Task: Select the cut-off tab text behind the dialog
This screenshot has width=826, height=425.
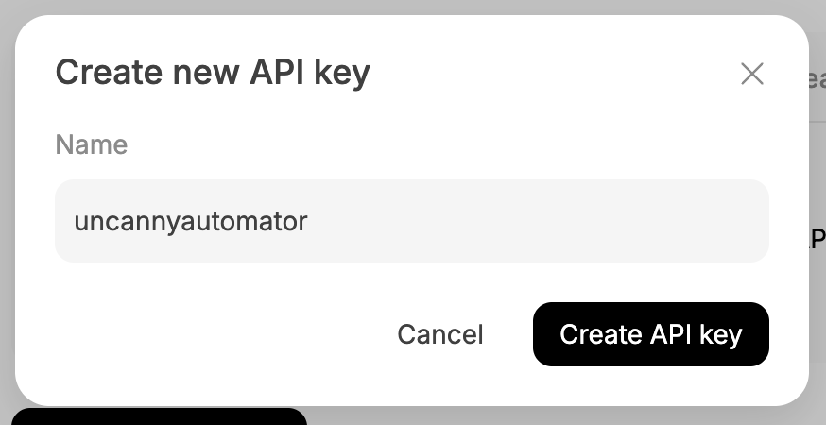Action: pos(817,79)
